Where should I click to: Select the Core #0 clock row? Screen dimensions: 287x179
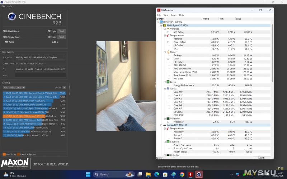pos(213,92)
